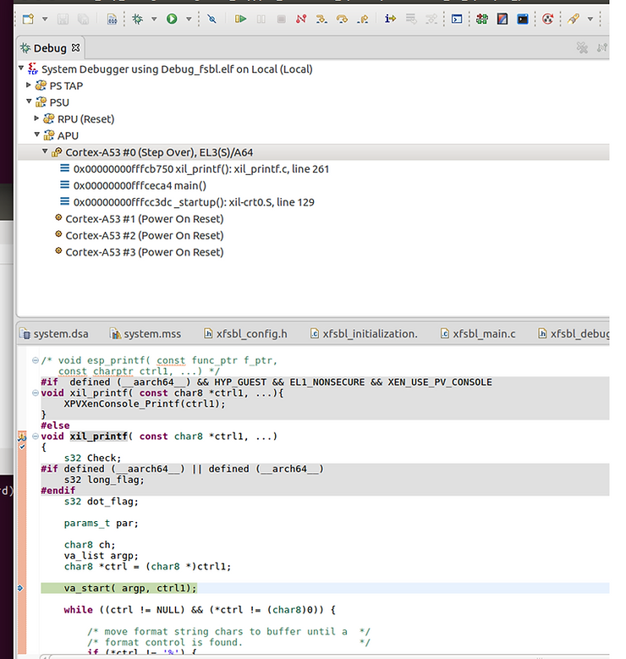This screenshot has width=626, height=659.
Task: Expand the PS TAP node
Action: [x=29, y=85]
